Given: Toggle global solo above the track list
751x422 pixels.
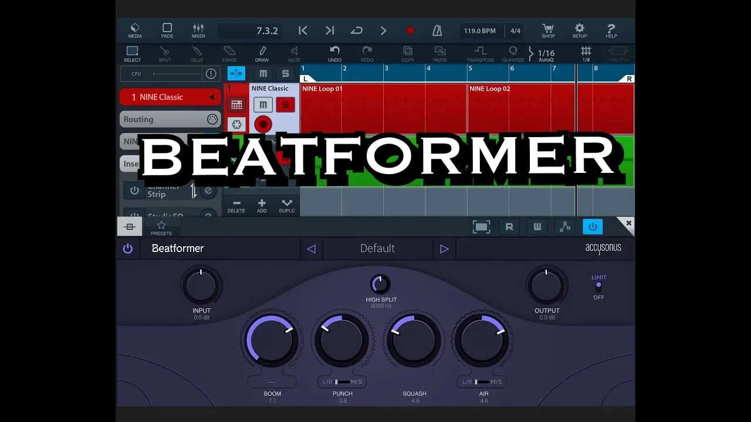Looking at the screenshot, I should pos(285,73).
